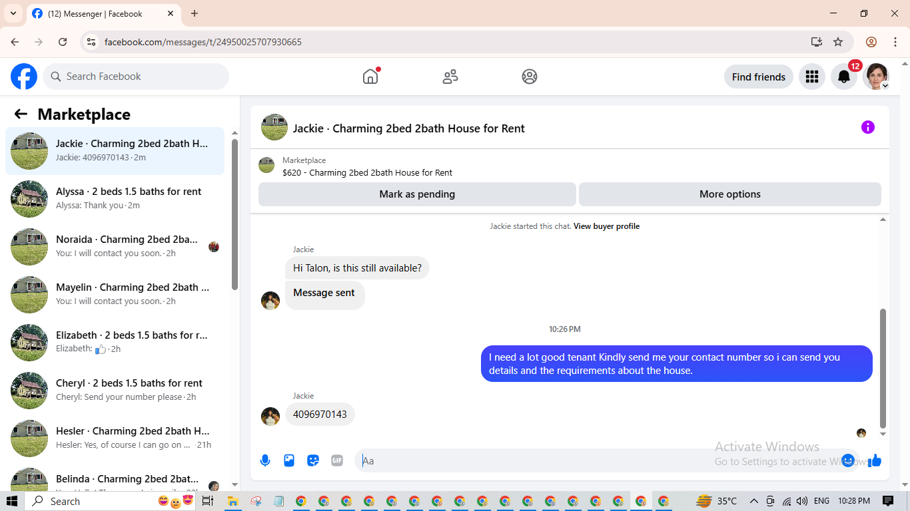Open a new Chrome tab
910x511 pixels.
[195, 13]
